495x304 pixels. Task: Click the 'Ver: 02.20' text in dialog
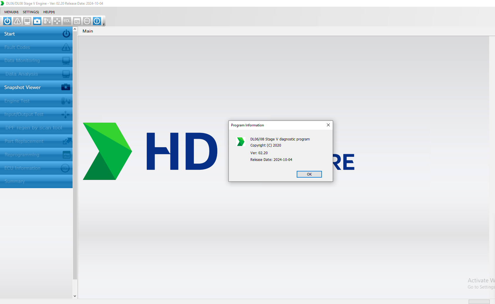point(259,153)
